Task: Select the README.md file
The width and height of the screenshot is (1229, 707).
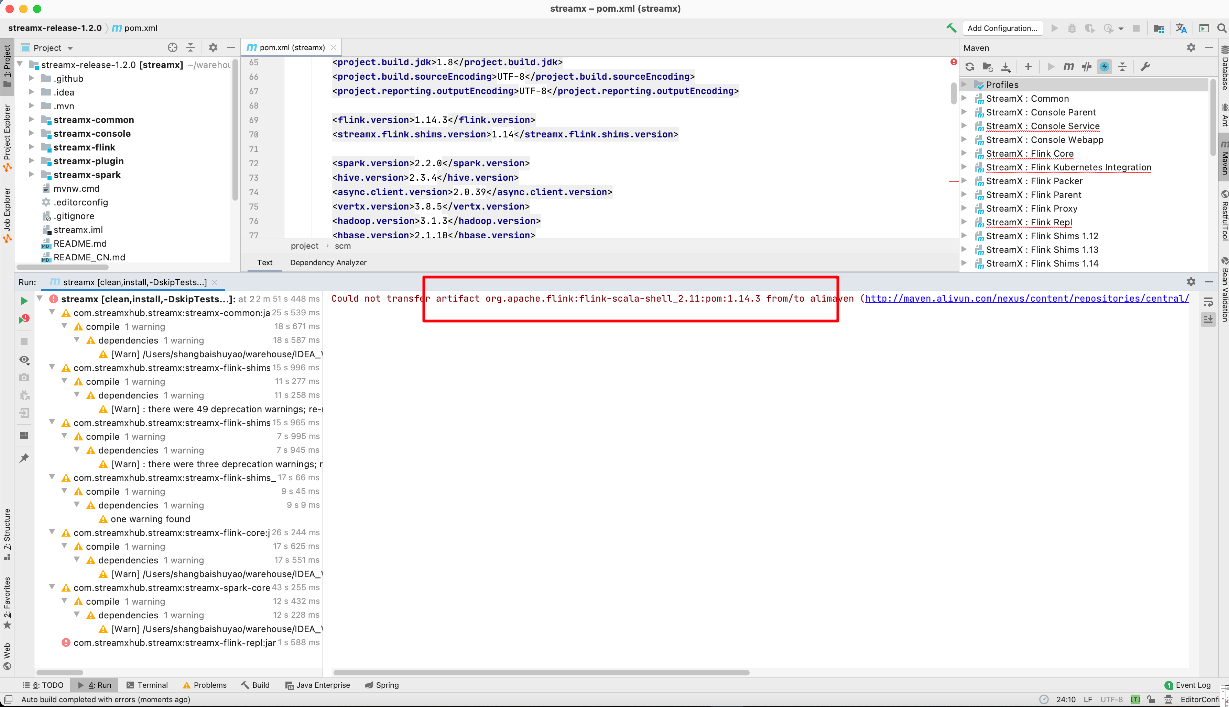Action: pyautogui.click(x=80, y=244)
